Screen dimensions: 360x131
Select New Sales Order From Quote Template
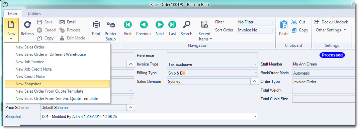click(x=57, y=91)
